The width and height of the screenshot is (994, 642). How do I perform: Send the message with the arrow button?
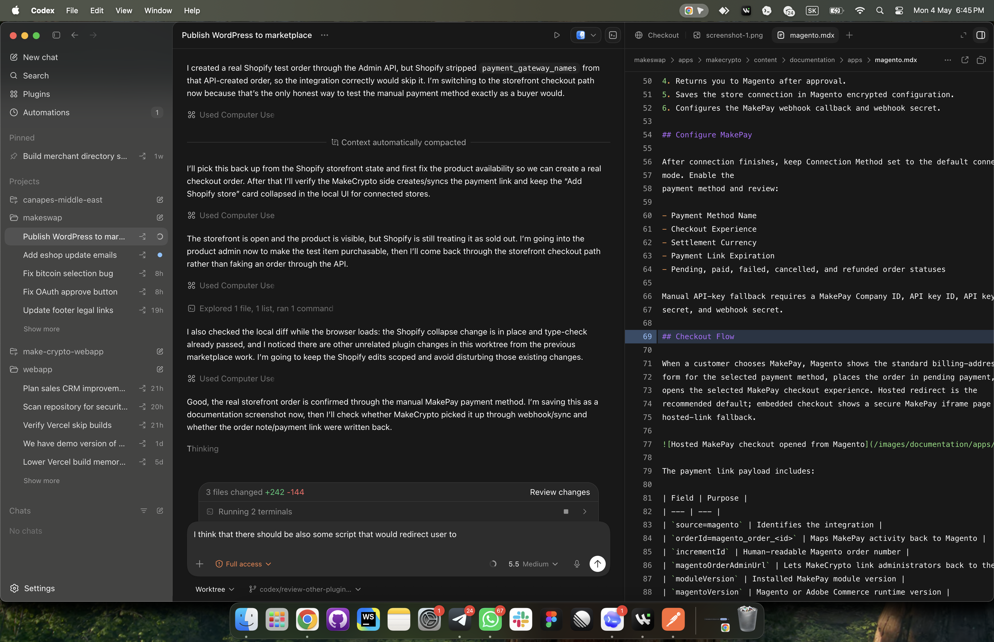(597, 564)
